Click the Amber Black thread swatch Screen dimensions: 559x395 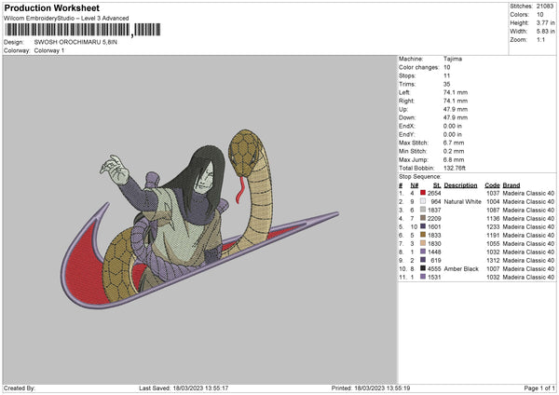(x=425, y=268)
